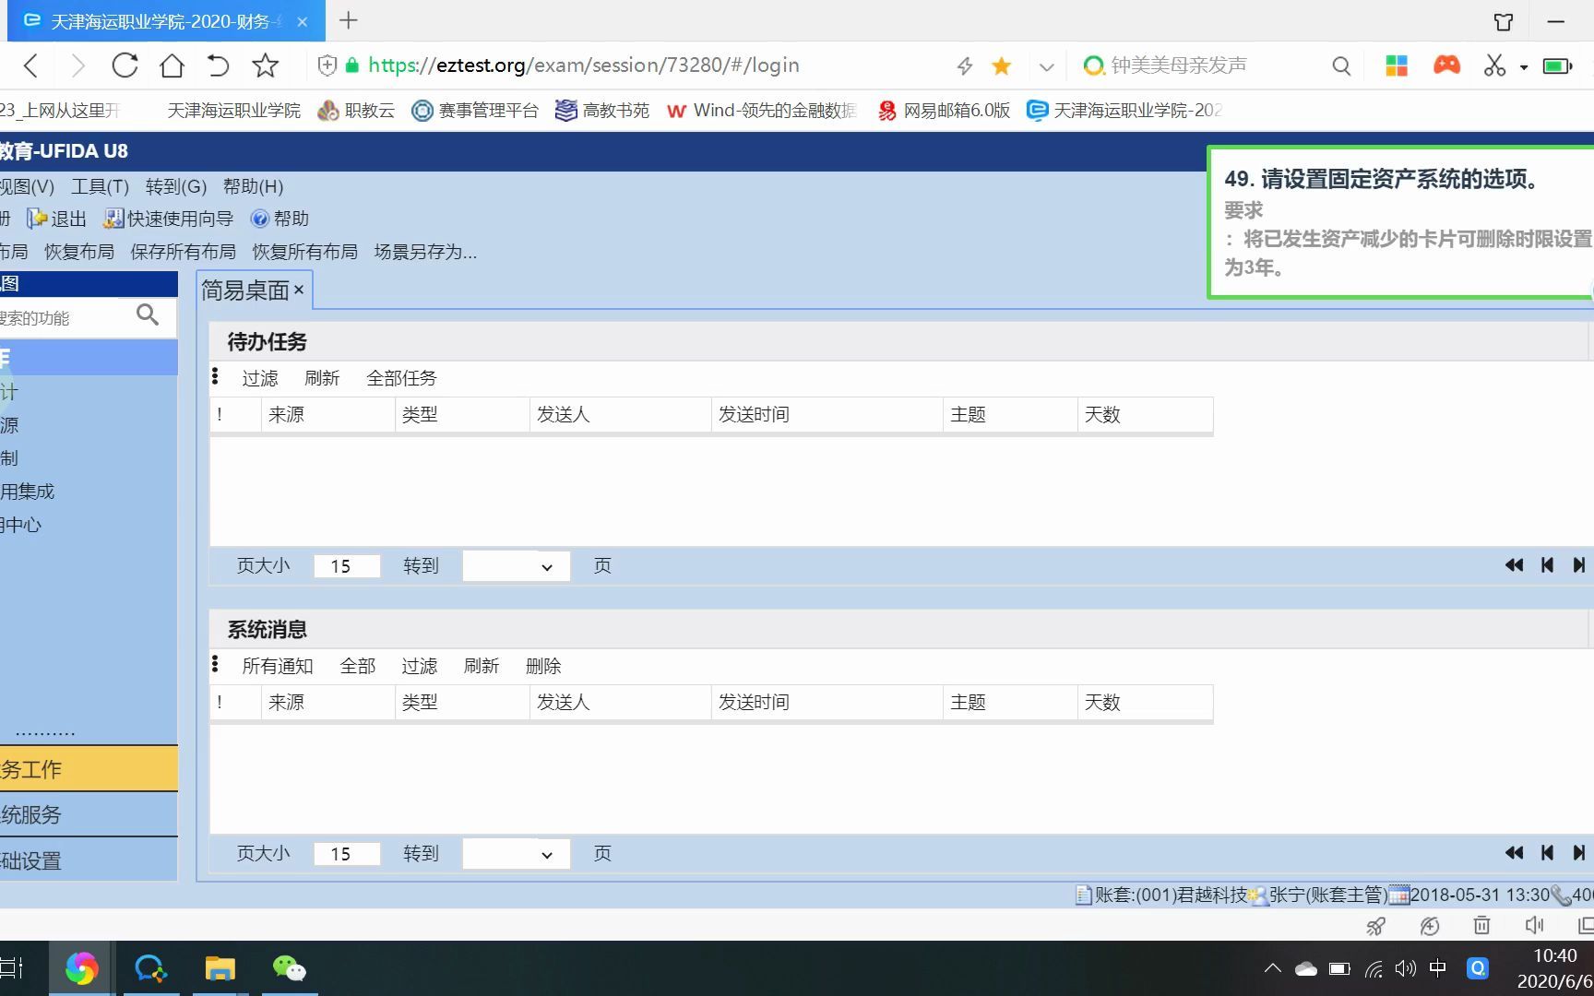Open the colorful apps grid icon
Image resolution: width=1594 pixels, height=996 pixels.
coord(1397,65)
